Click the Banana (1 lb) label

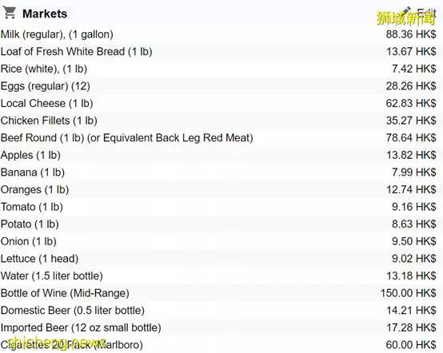click(33, 173)
